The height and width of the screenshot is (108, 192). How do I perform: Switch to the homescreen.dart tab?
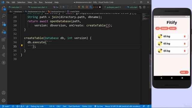pos(38,7)
